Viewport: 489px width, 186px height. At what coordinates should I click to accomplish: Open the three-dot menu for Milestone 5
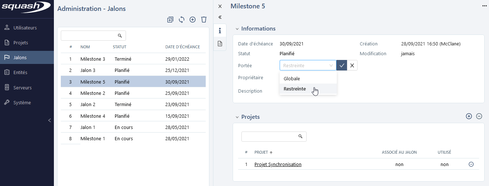tap(484, 6)
